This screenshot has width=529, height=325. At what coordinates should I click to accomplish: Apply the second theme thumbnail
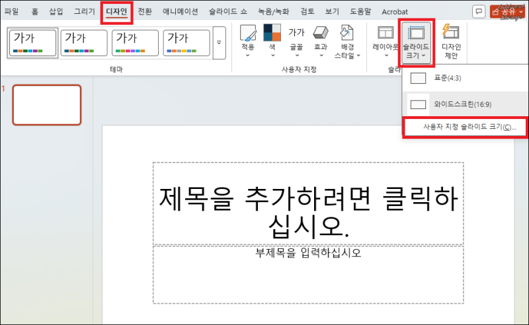coord(84,43)
